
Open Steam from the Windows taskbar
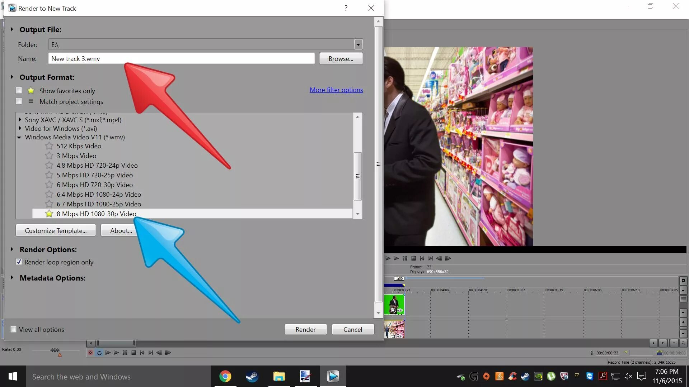click(x=252, y=377)
